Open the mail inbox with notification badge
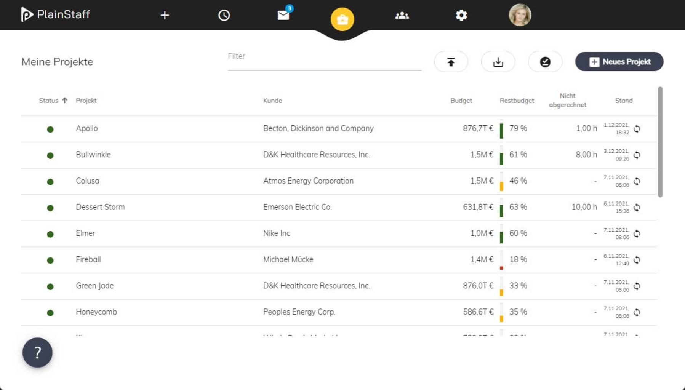 (x=283, y=15)
